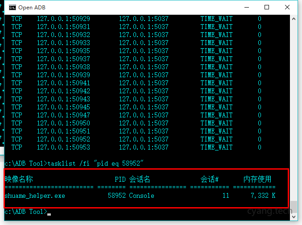Image resolution: width=302 pixels, height=225 pixels.
Task: Click the 内存使用 column header
Action: pos(257,179)
